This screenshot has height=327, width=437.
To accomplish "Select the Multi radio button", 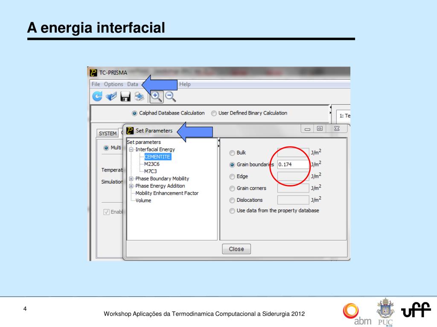I will [x=106, y=148].
